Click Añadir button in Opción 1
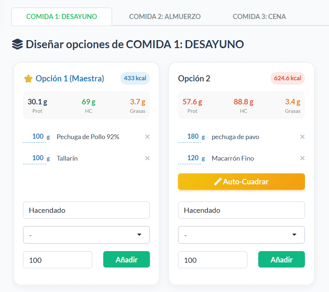The width and height of the screenshot is (329, 292). click(127, 260)
